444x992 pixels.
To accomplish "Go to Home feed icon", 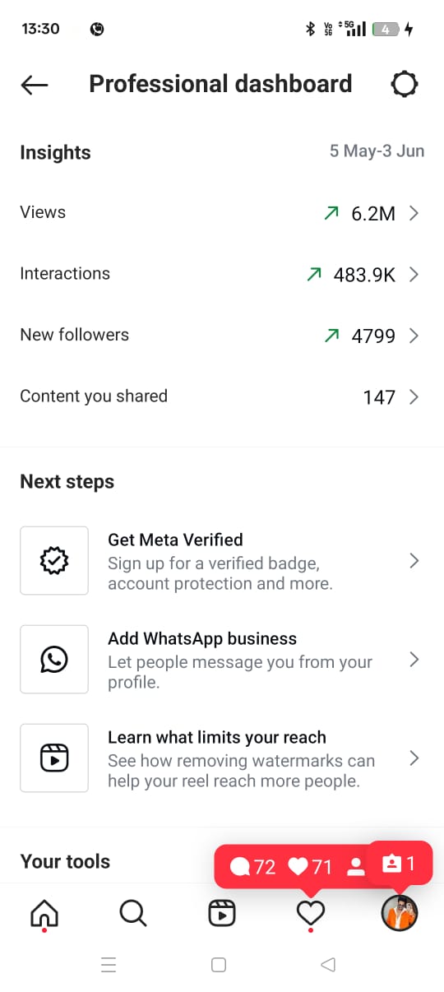I will pyautogui.click(x=44, y=913).
